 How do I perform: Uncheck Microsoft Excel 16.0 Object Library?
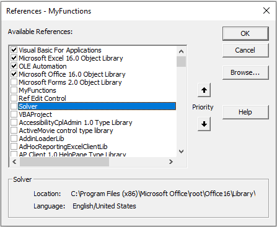tap(14, 58)
